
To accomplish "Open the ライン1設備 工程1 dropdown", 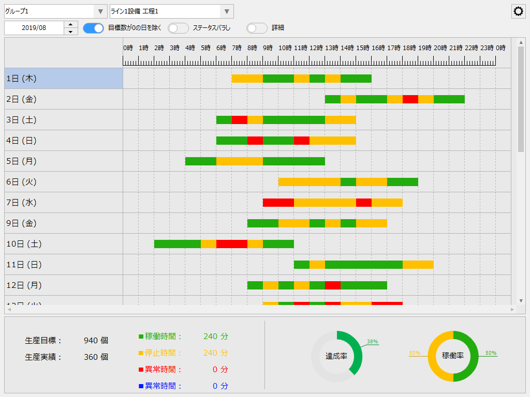I will point(225,11).
